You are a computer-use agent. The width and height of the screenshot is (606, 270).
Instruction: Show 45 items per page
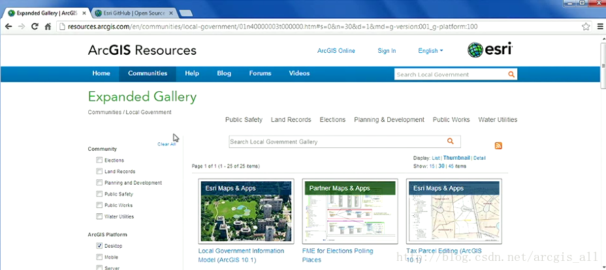(451, 166)
